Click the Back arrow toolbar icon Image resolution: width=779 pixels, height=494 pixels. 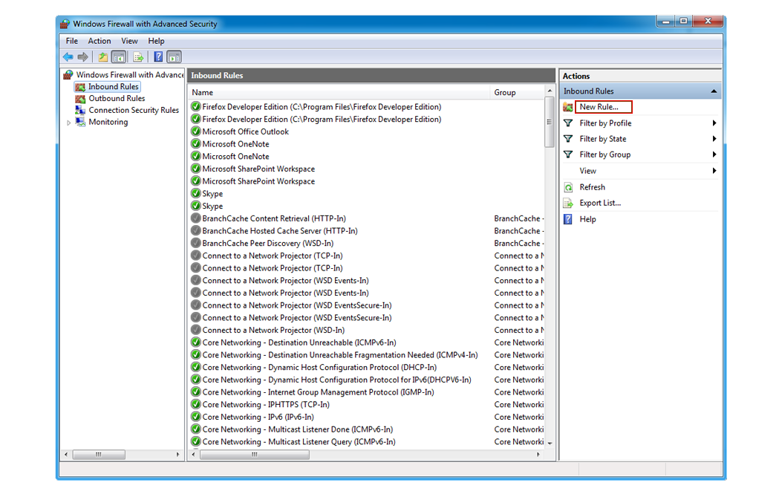pos(68,57)
